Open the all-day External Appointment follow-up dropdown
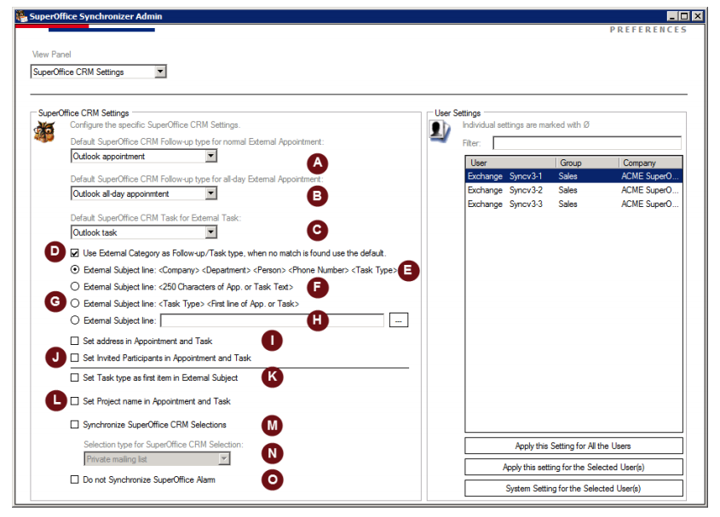The image size is (720, 517). coord(144,193)
